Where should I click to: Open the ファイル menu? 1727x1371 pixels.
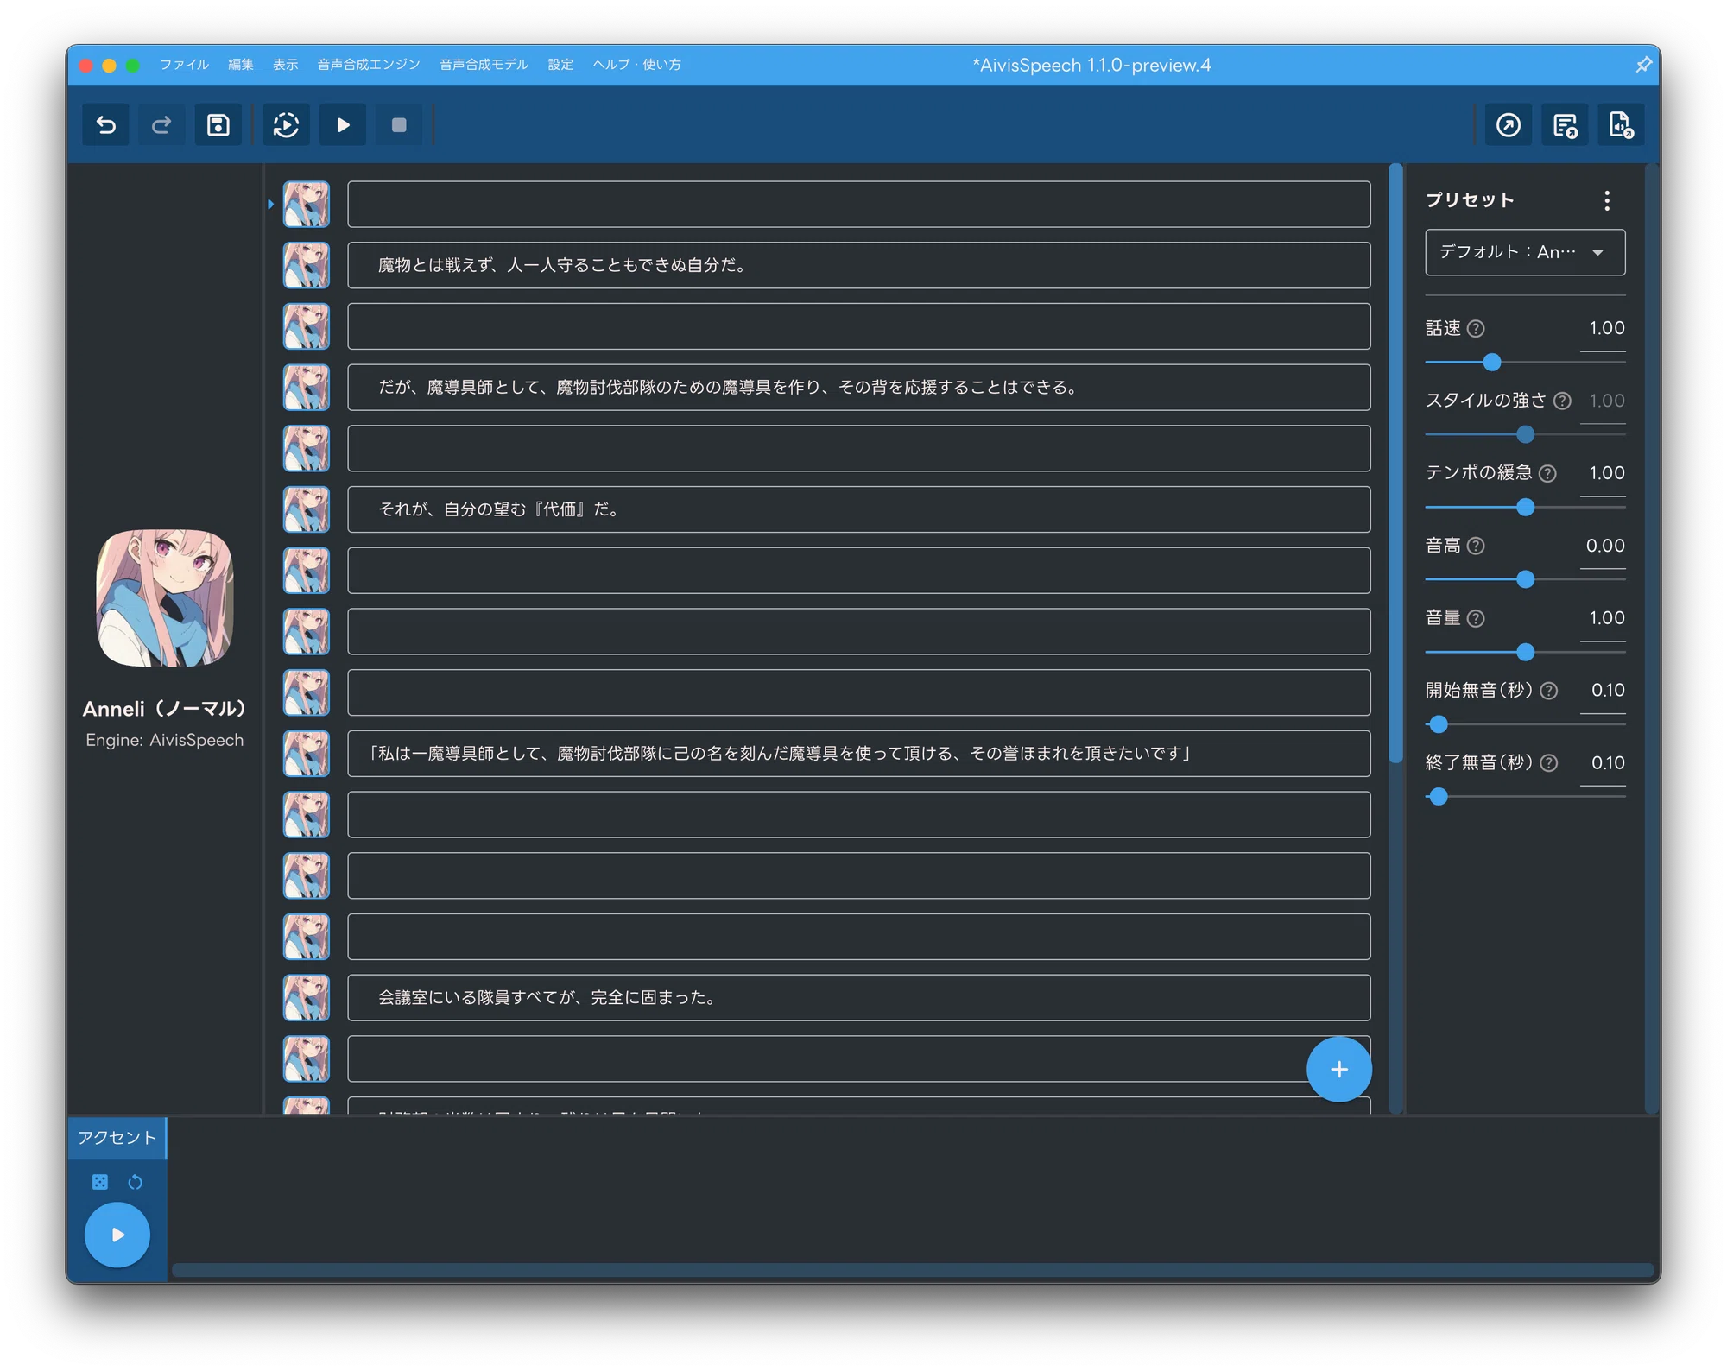click(184, 65)
